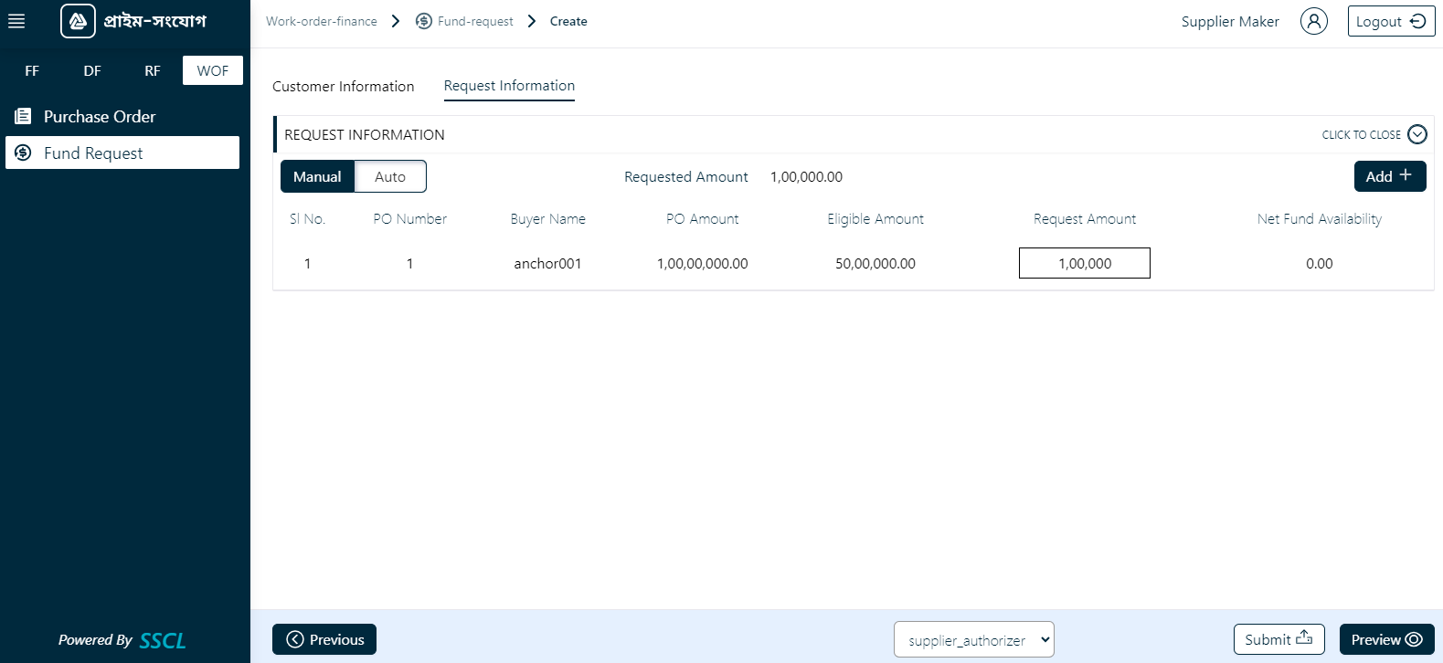This screenshot has height=663, width=1443.
Task: Click Eligible Amount value 50,00,000.00
Action: point(875,263)
